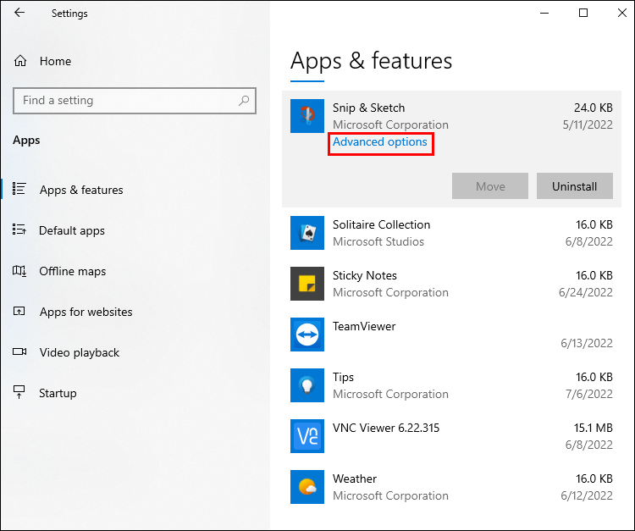
Task: Open Offline maps page
Action: (73, 271)
